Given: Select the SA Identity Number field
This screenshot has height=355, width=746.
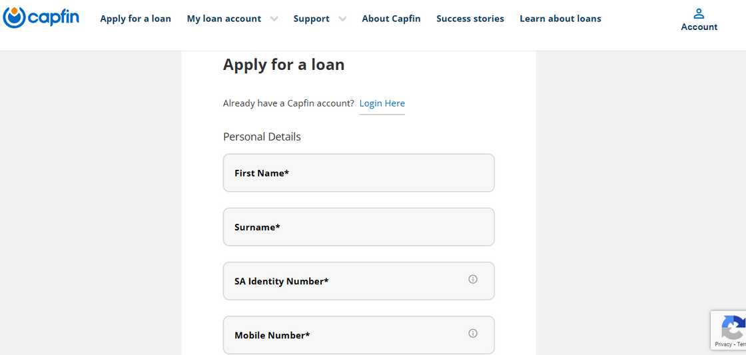Looking at the screenshot, I should 346,281.
